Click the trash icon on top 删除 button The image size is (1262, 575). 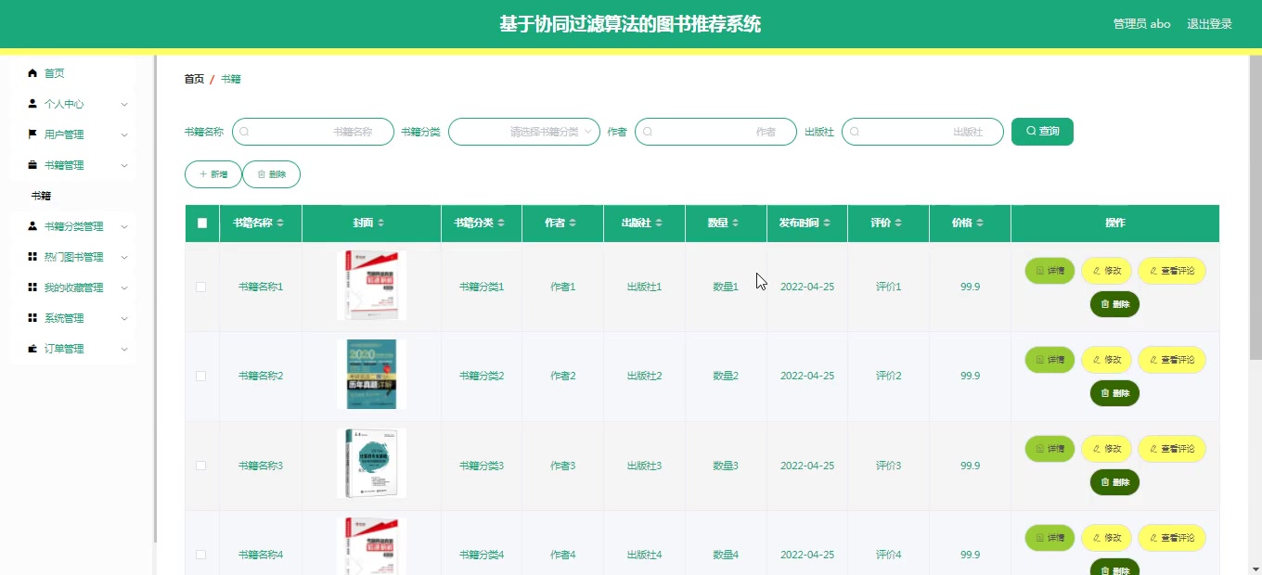[261, 173]
